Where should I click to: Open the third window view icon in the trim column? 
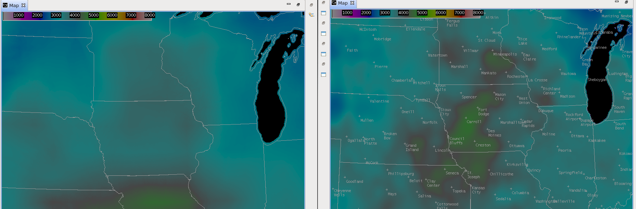(x=324, y=54)
